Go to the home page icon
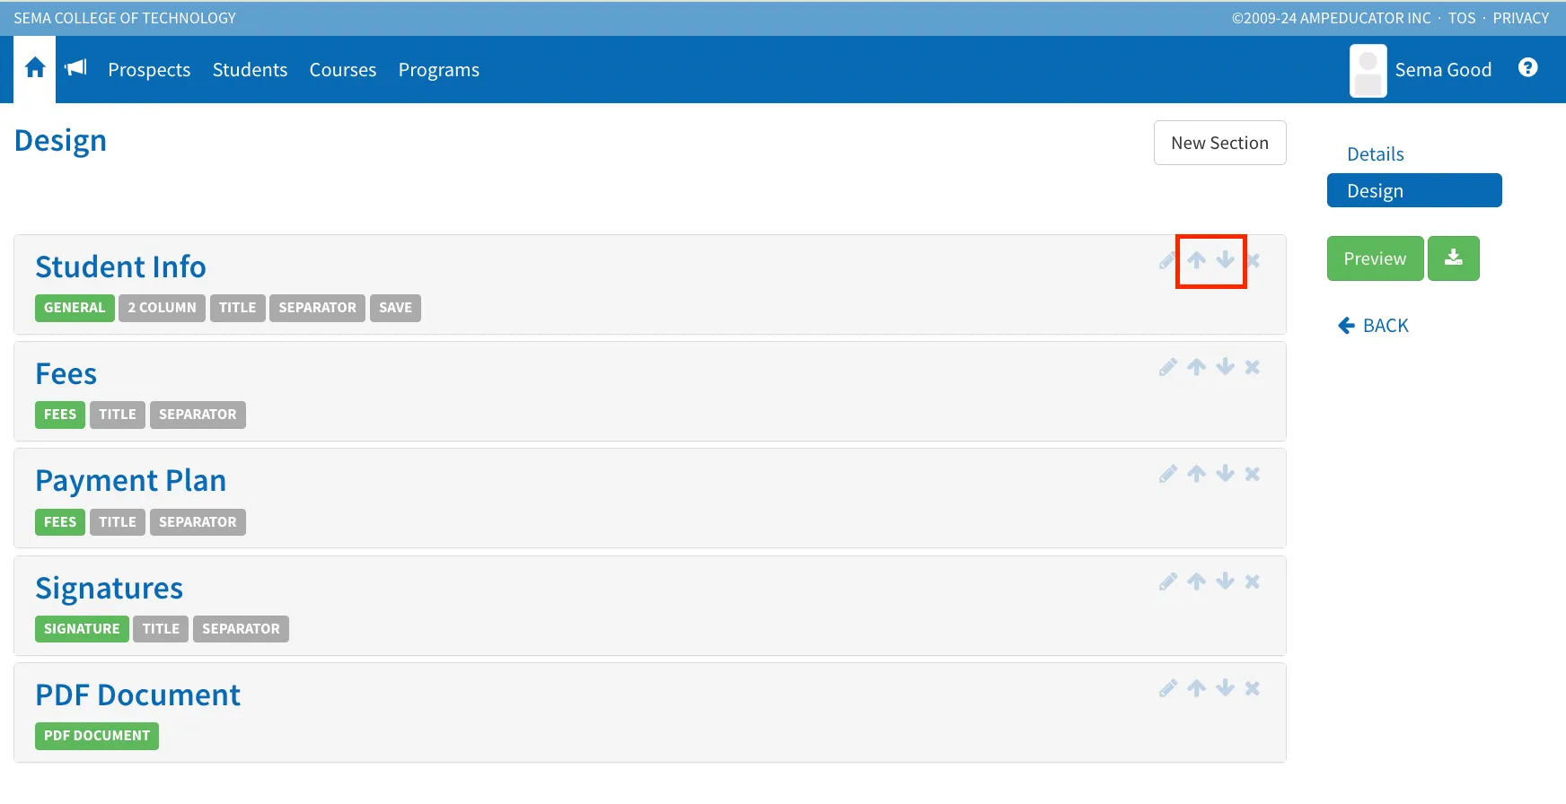Viewport: 1566px width, 804px height. tap(35, 68)
